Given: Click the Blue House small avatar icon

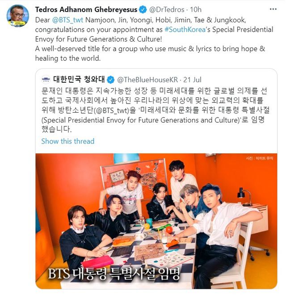Looking at the screenshot, I should [x=46, y=80].
